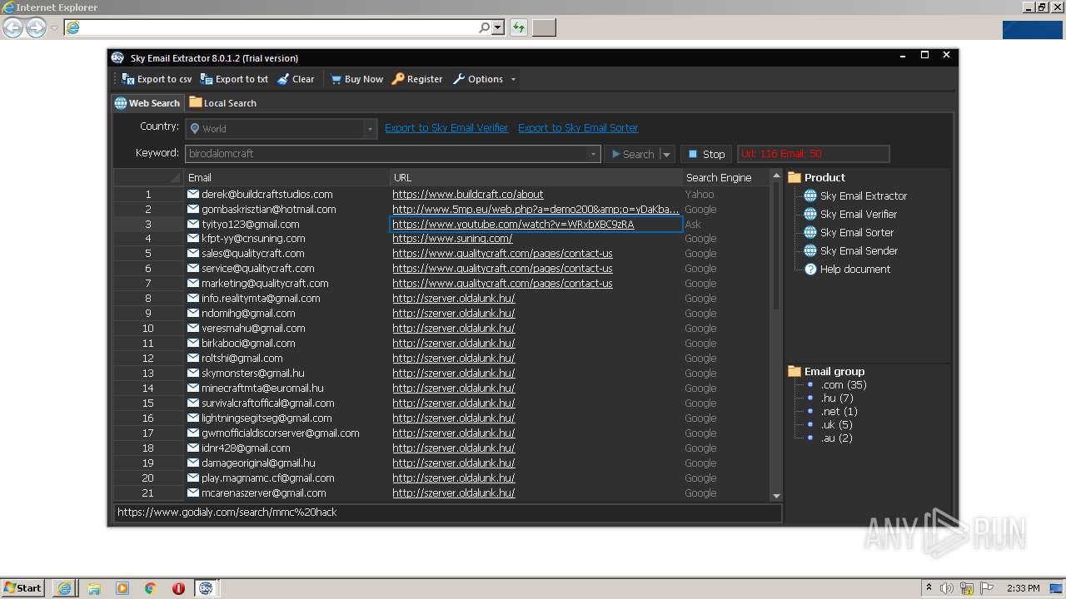This screenshot has height=599, width=1066.
Task: Select the email play.magmamc.cf@gmail.com
Action: click(x=268, y=478)
